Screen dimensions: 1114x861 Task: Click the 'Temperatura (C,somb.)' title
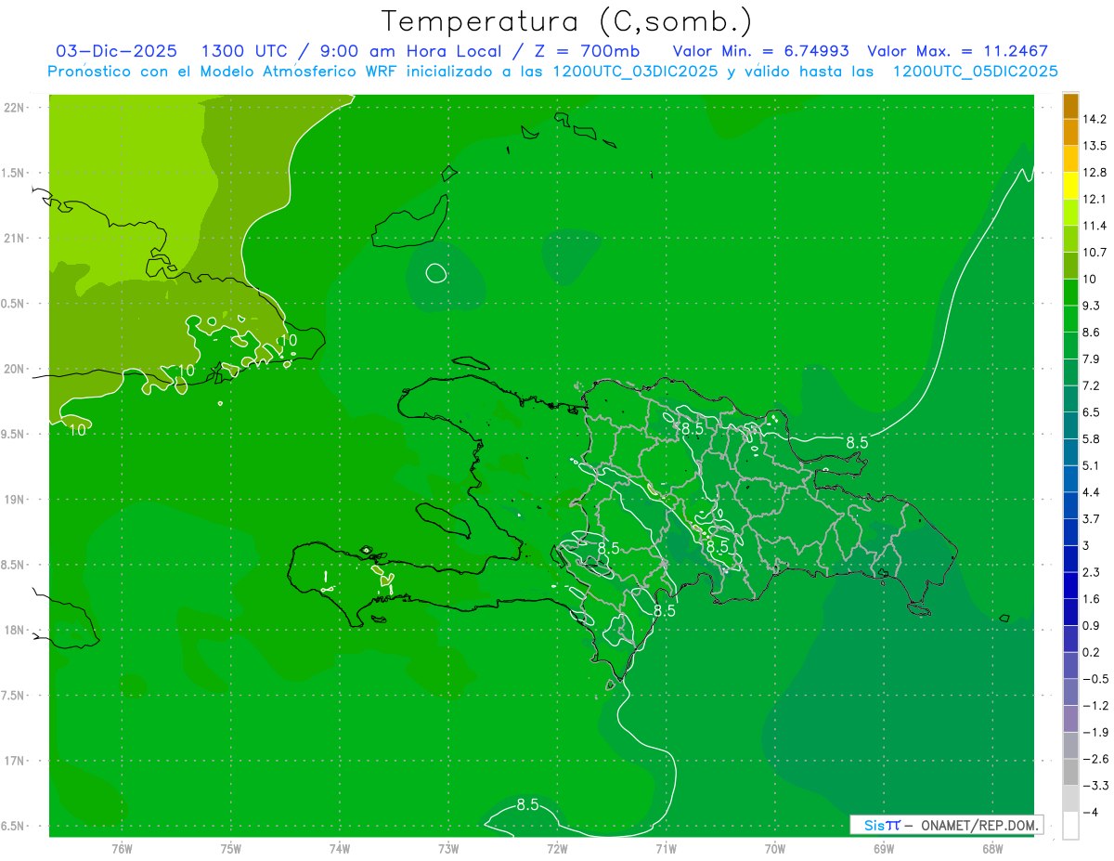[x=567, y=21]
